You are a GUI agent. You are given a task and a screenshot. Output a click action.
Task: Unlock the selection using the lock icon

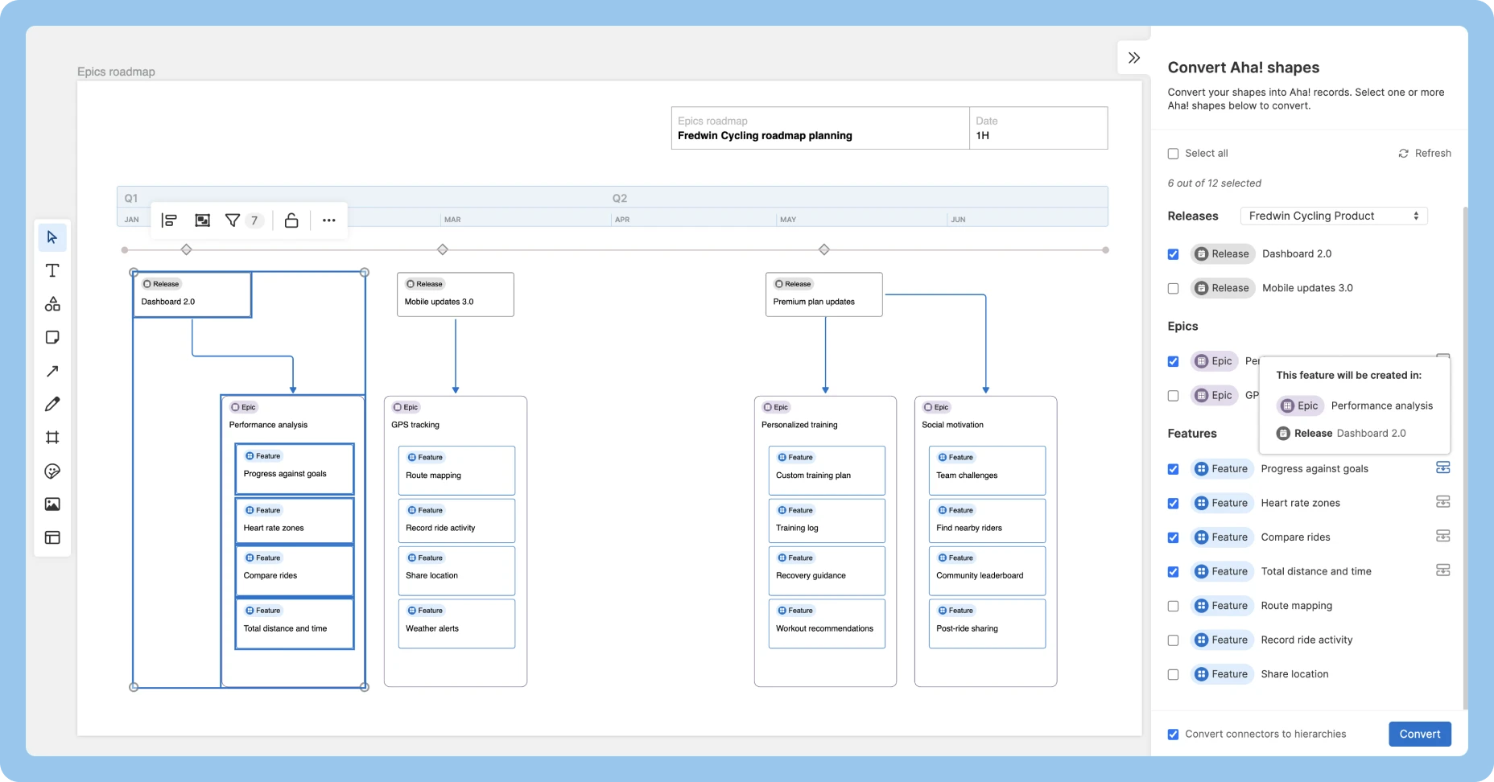(291, 220)
